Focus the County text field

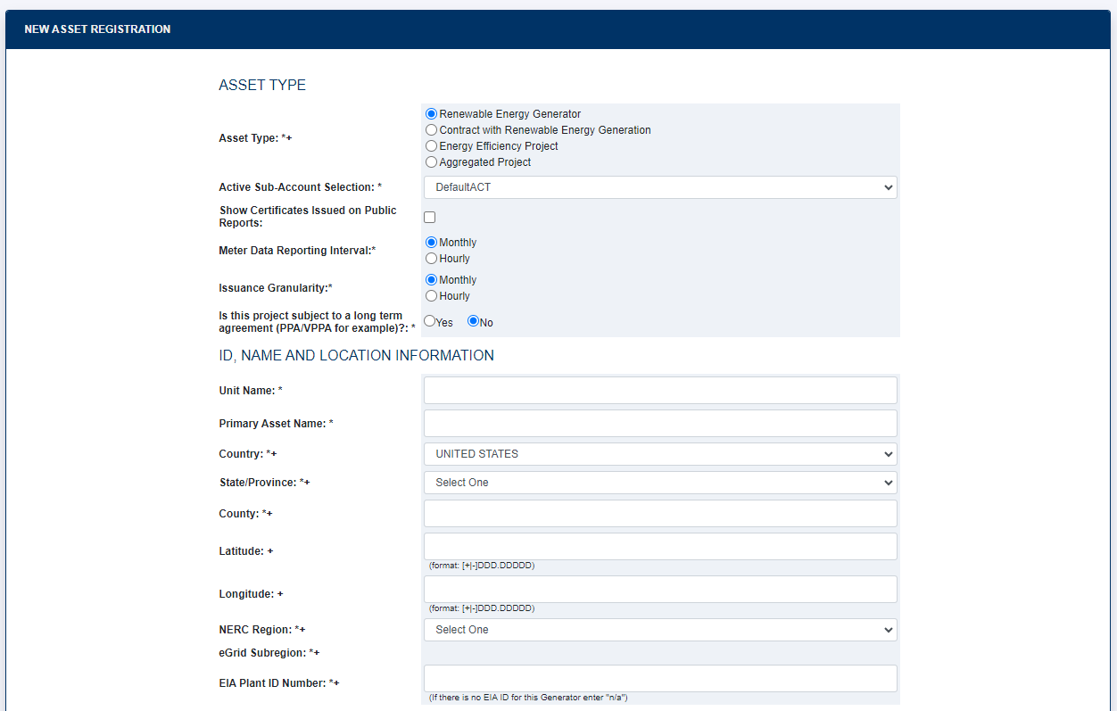coord(660,514)
